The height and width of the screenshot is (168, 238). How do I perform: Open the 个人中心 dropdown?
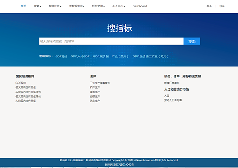pyautogui.click(x=119, y=6)
